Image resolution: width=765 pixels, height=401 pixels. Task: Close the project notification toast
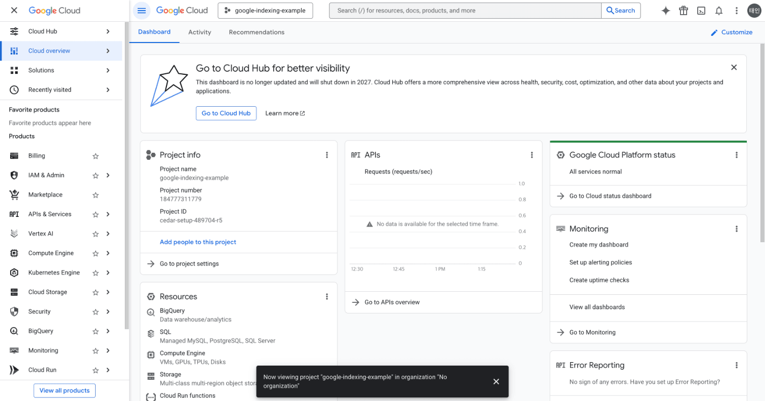496,381
